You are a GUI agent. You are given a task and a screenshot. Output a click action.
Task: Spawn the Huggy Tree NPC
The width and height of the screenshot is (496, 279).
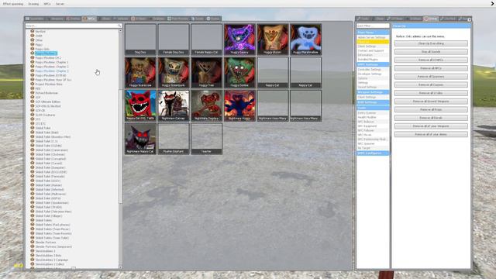point(207,72)
